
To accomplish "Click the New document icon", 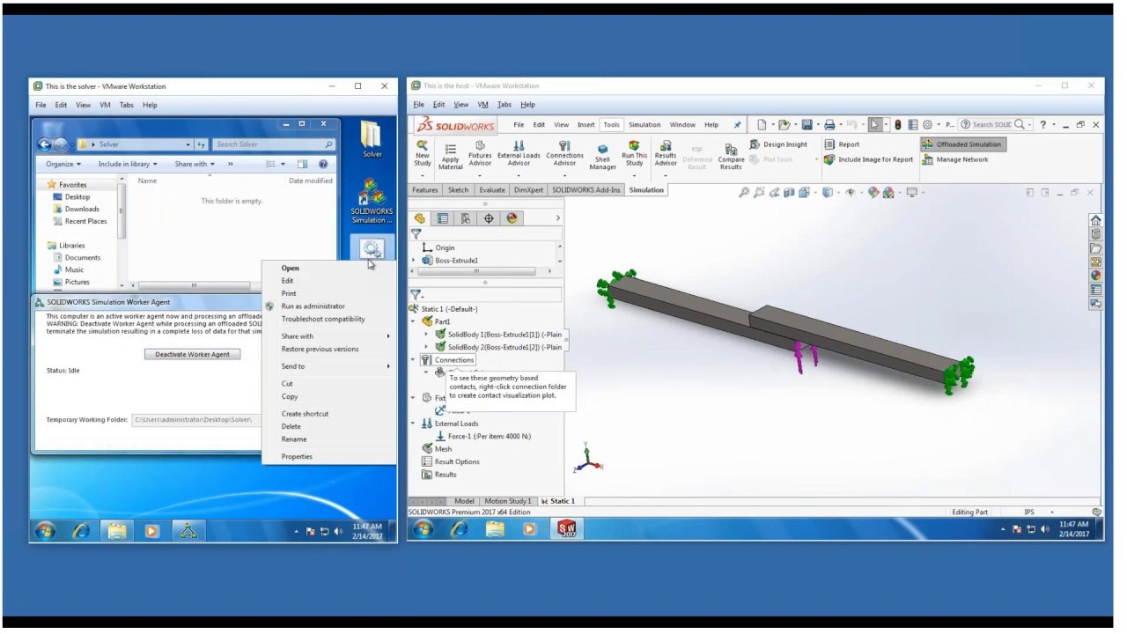I will (762, 125).
